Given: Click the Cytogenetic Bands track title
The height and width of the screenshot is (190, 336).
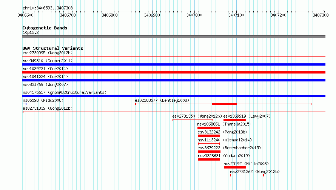Looking at the screenshot, I should point(45,28).
